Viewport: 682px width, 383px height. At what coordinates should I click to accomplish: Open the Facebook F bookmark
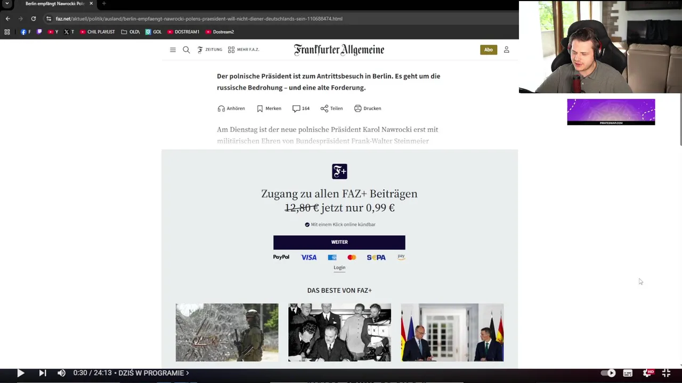[26, 32]
